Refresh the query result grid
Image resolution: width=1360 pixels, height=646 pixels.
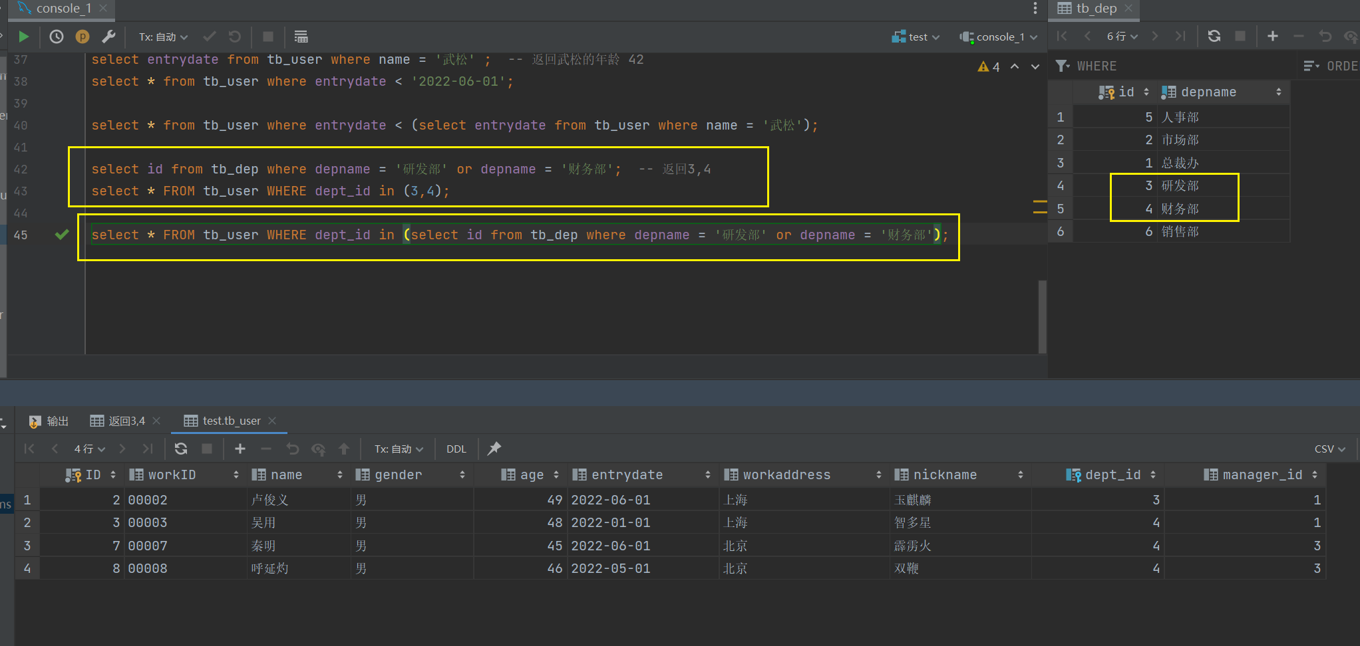pos(180,449)
